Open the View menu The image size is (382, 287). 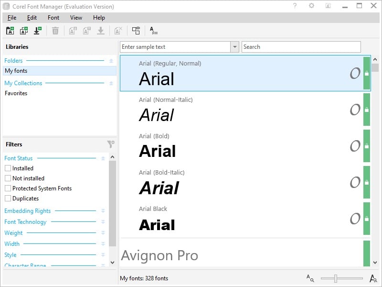click(x=76, y=18)
